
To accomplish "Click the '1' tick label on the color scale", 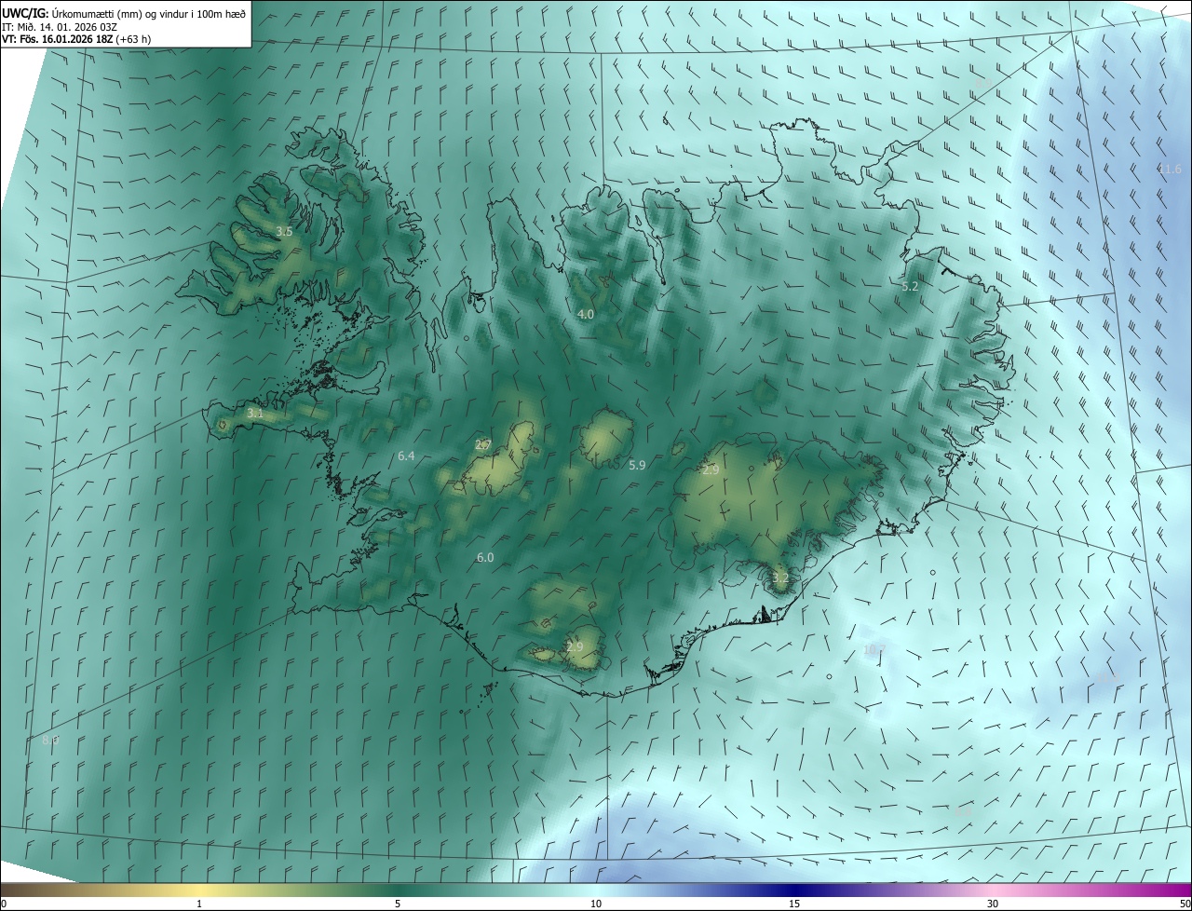I will pyautogui.click(x=199, y=904).
